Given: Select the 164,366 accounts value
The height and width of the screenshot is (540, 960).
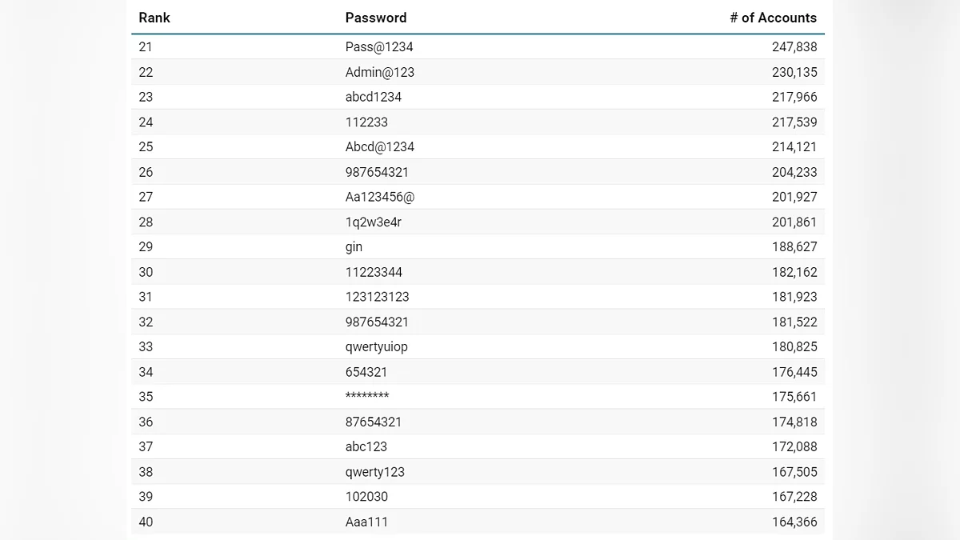Looking at the screenshot, I should (x=794, y=522).
